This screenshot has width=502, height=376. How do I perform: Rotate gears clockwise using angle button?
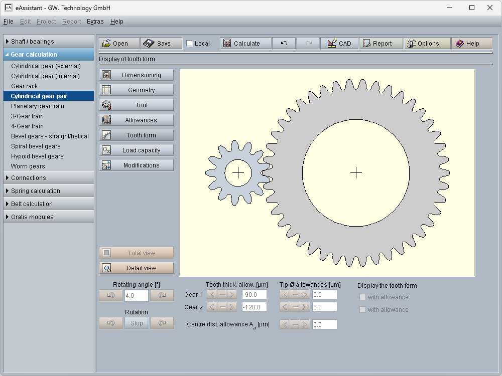pyautogui.click(x=162, y=295)
